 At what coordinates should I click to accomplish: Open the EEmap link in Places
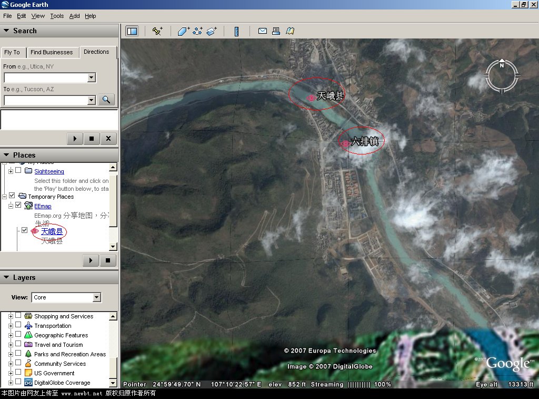43,206
